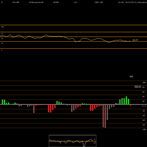This screenshot has width=147, height=147.
Task: Click the 80 label on MR axis
Action: click(x=143, y=87)
